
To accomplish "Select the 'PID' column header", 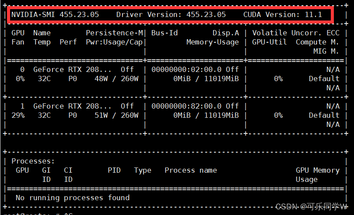I will pos(114,171).
